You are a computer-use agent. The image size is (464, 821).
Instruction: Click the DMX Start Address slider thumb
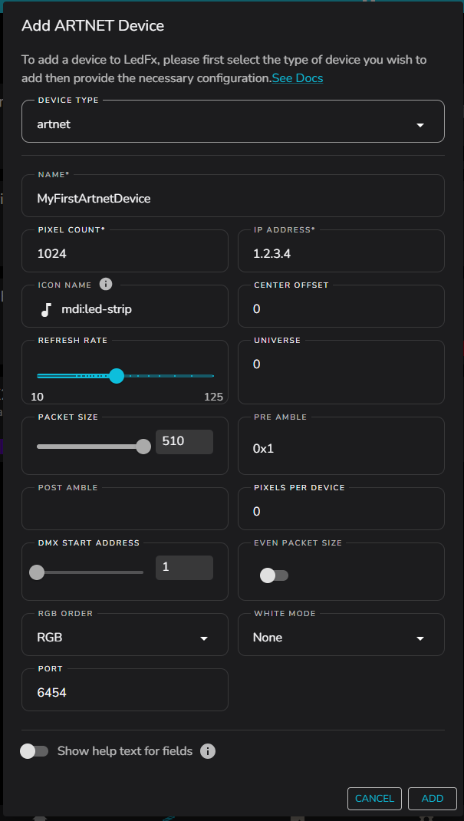37,572
